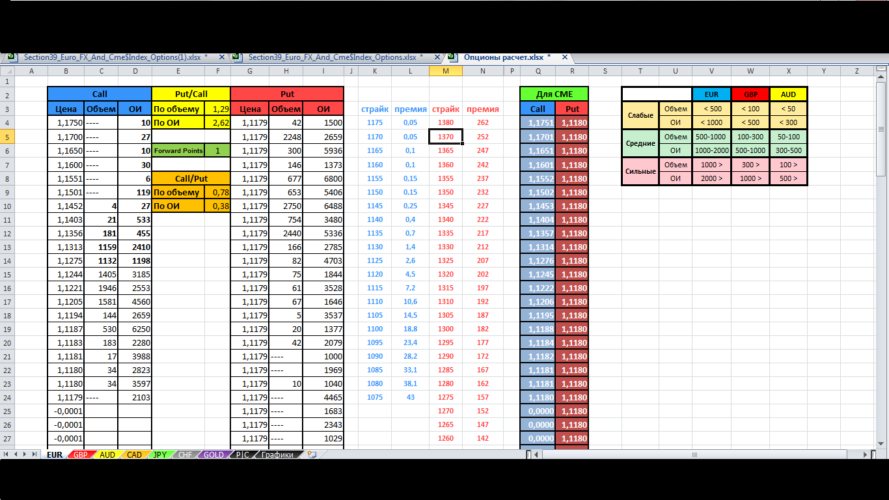
Task: Select blue strike cell 1175
Action: pos(375,122)
